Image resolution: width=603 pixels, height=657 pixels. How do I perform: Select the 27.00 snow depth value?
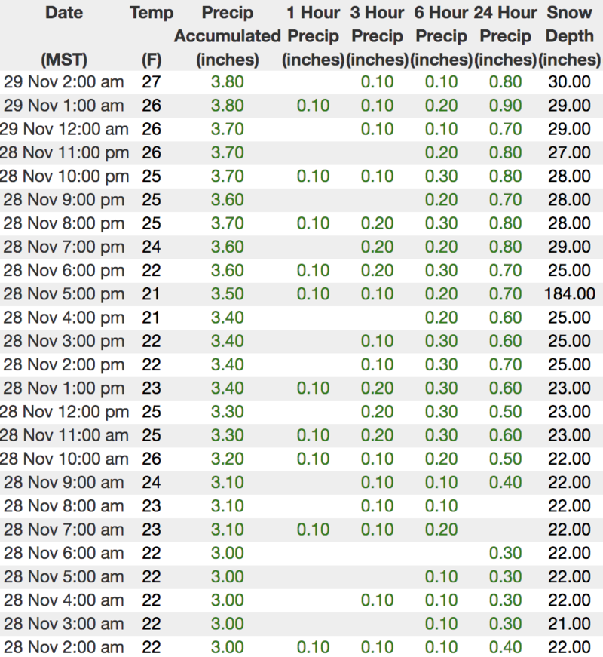(570, 152)
